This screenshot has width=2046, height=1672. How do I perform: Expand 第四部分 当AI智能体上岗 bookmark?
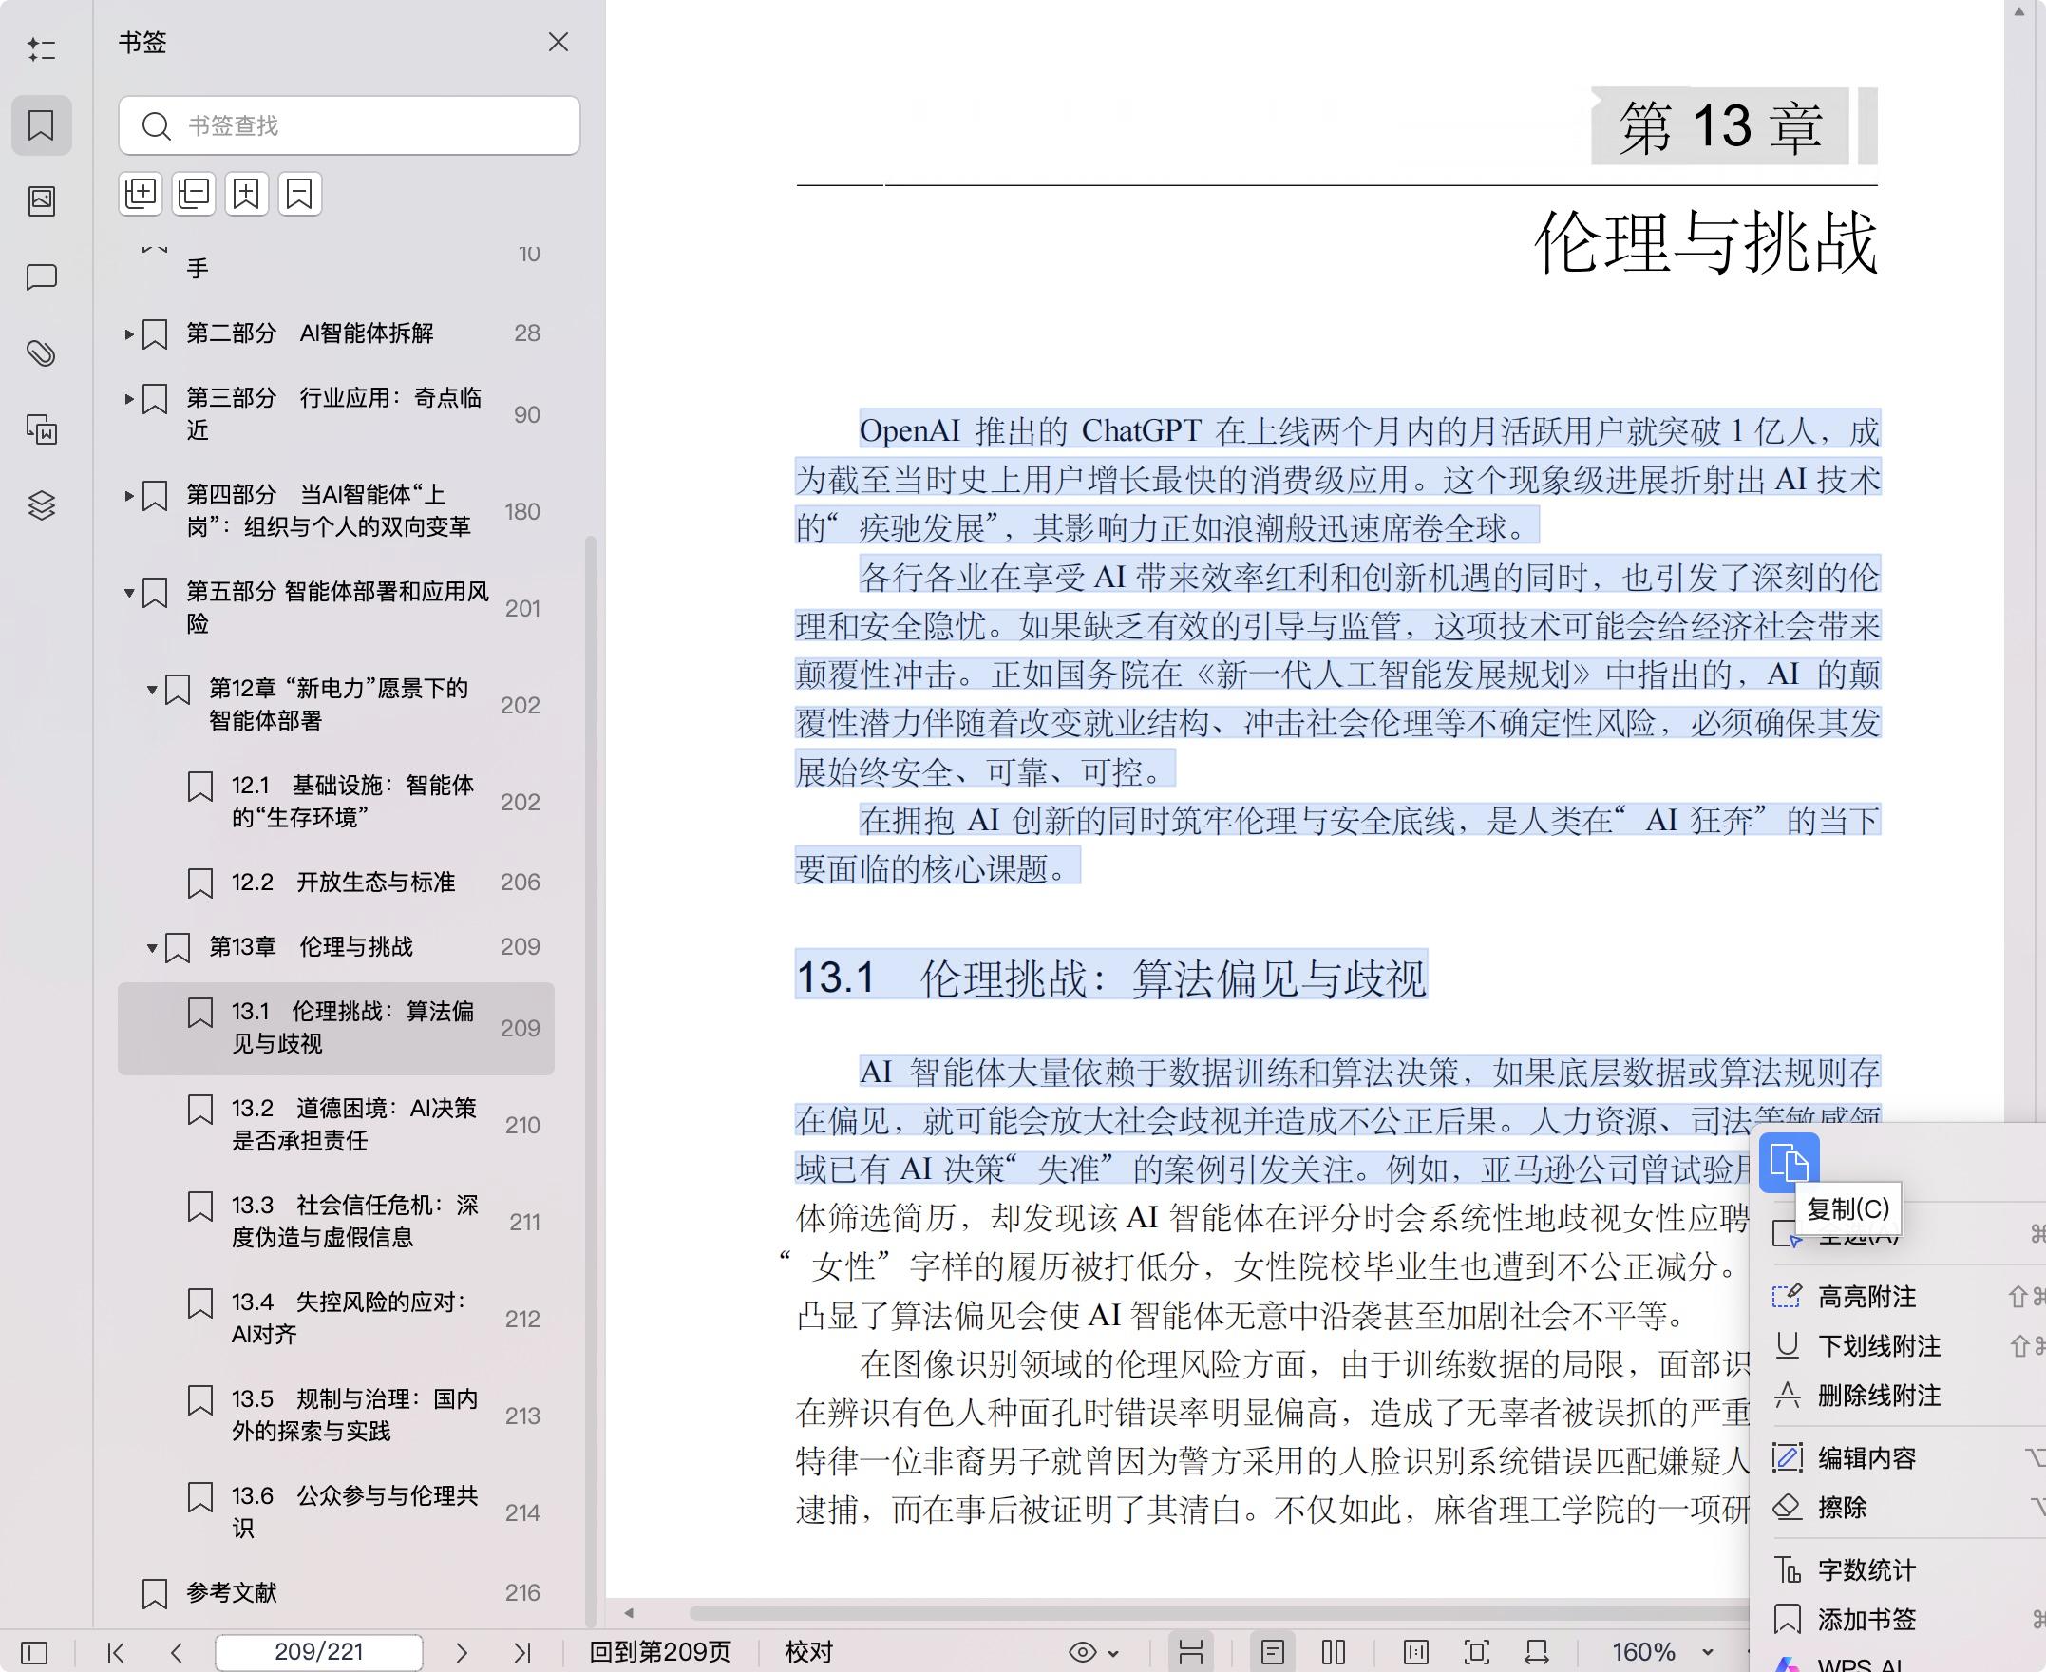(129, 496)
